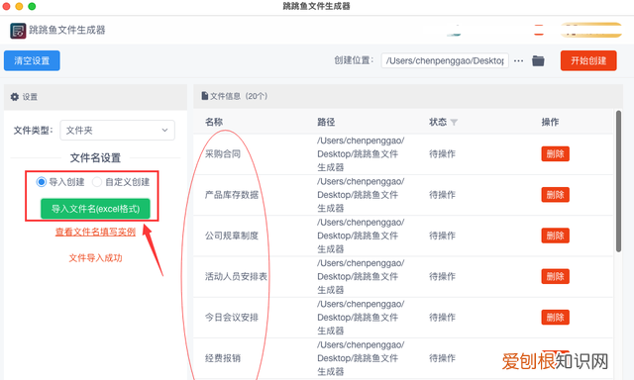Select the 今日会议安排 name cell
The width and height of the screenshot is (634, 380).
(x=232, y=317)
